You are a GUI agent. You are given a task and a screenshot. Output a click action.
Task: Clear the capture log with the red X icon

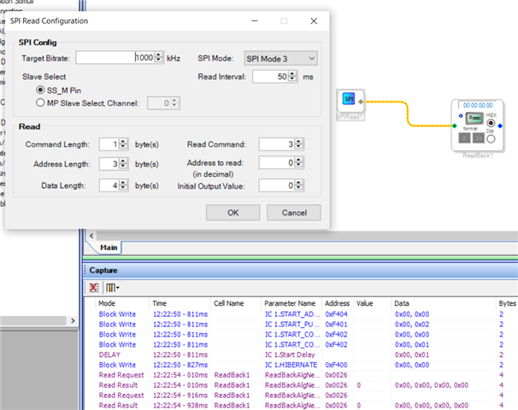94,288
